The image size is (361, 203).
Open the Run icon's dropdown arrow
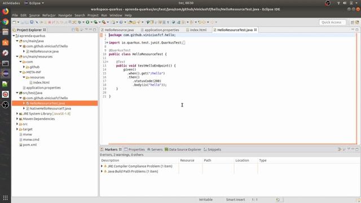tap(91, 22)
